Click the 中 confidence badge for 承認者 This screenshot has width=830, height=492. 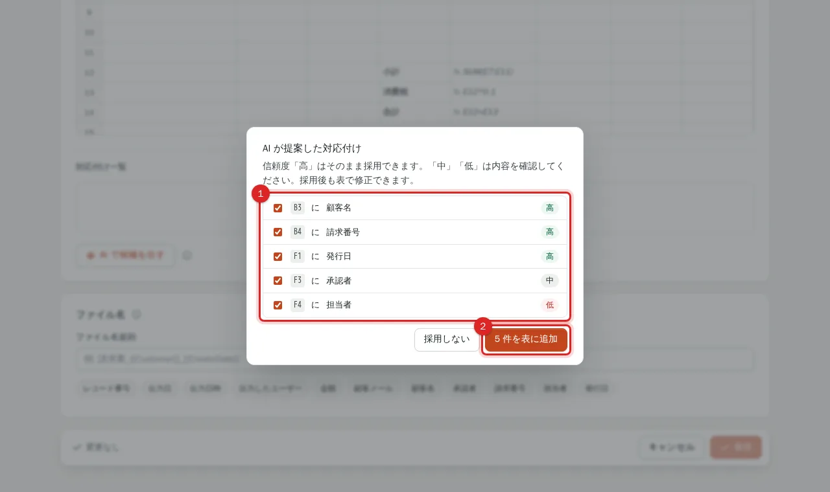point(550,280)
